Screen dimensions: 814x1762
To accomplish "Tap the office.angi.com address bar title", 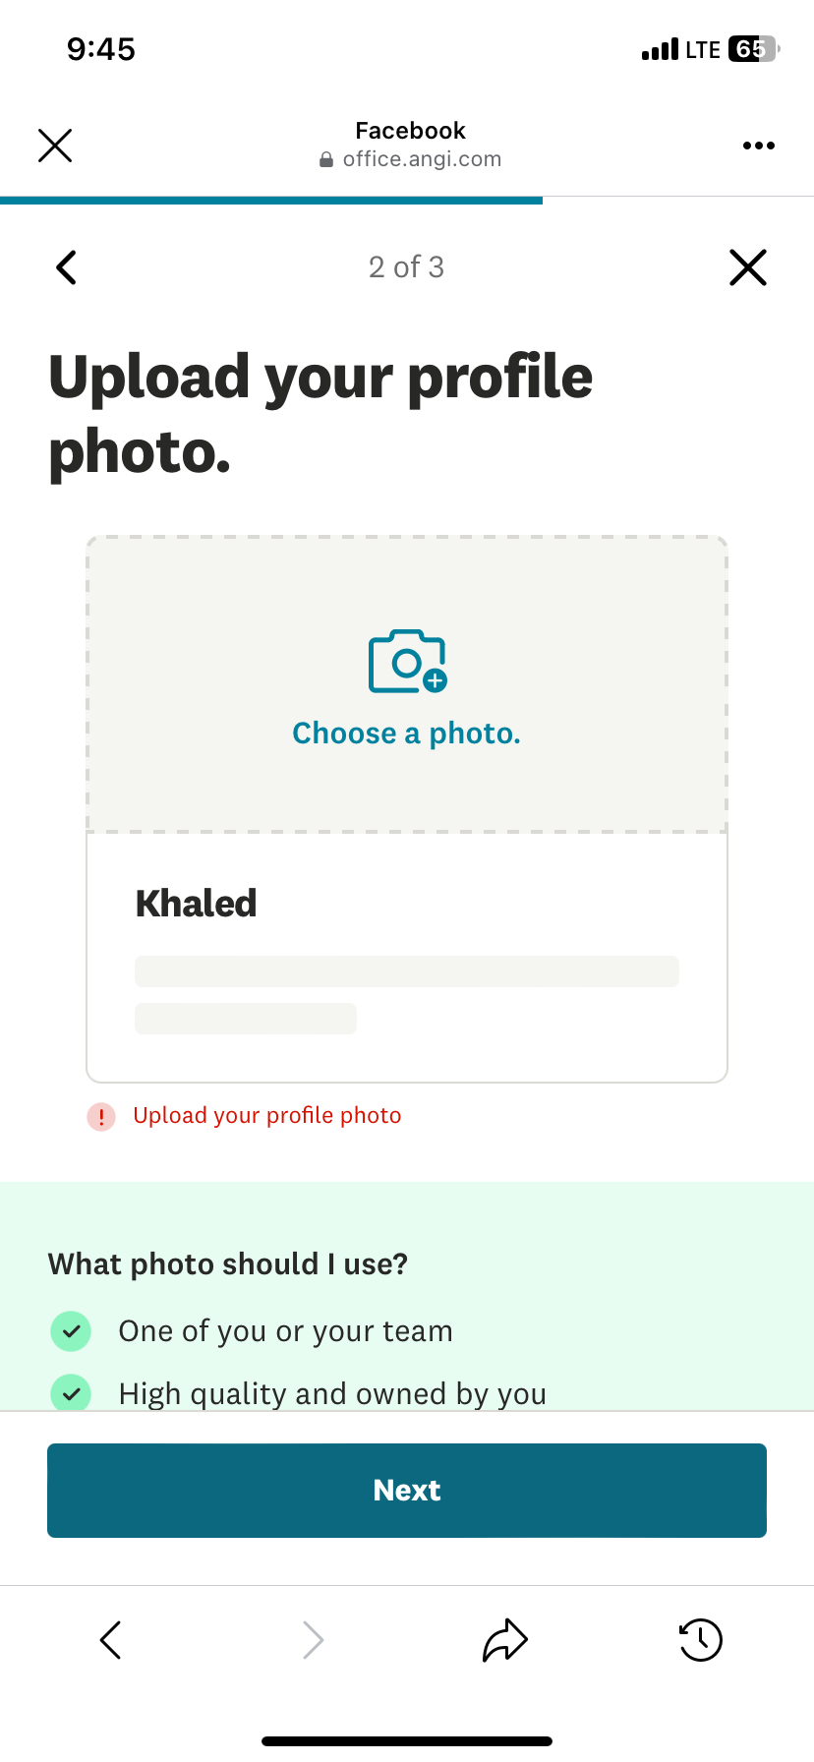I will coord(422,158).
